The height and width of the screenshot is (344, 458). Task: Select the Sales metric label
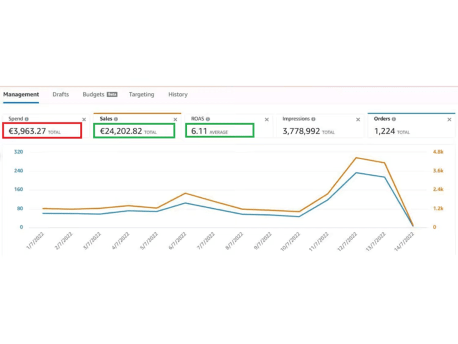point(106,119)
